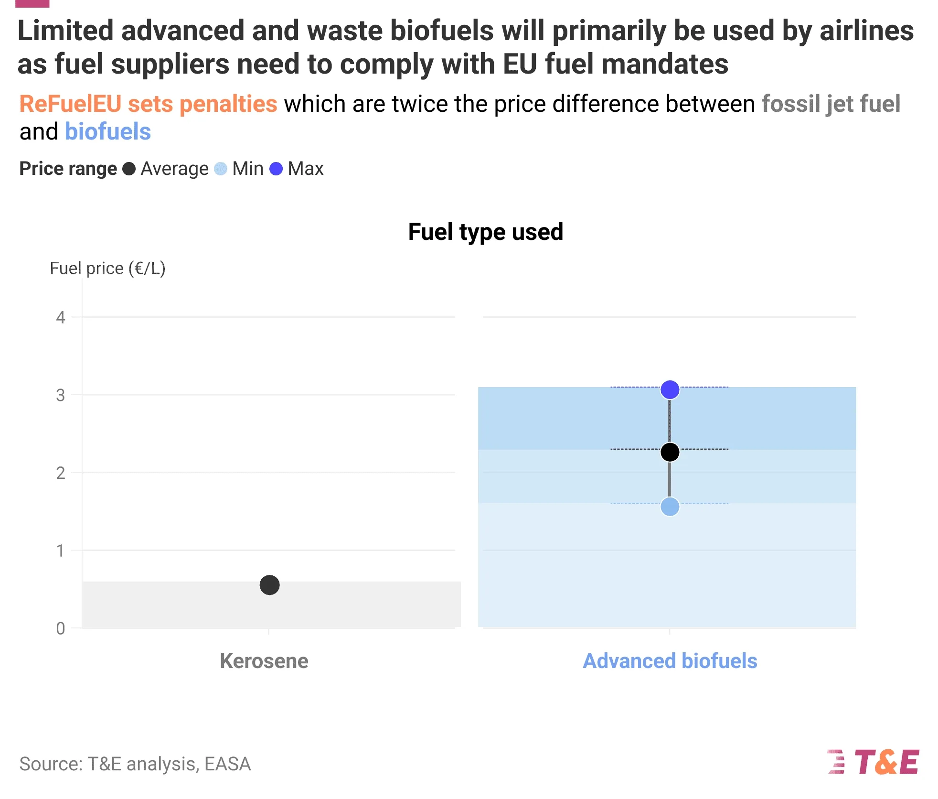Click the 'Fuel type used' chart heading
This screenshot has height=799, width=938.
point(486,232)
